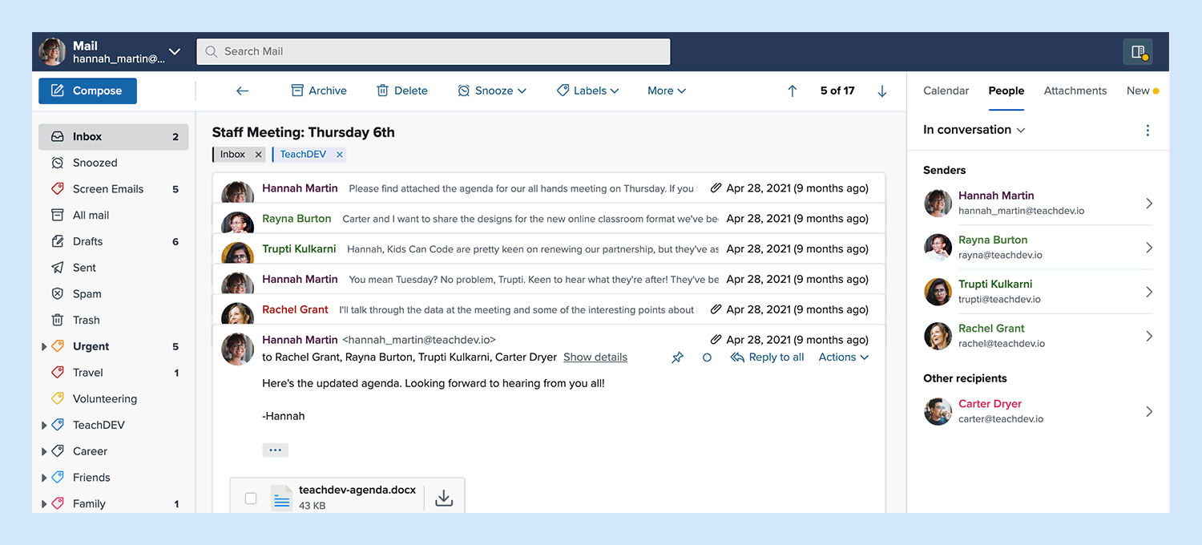Click the Show details link
1202x545 pixels.
pyautogui.click(x=595, y=357)
